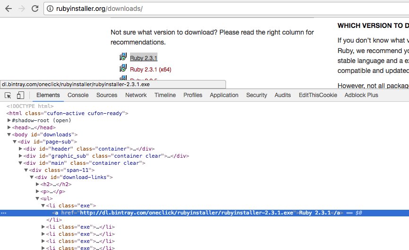409x250 pixels.
Task: Switch to the Profiles tab
Action: pos(193,95)
